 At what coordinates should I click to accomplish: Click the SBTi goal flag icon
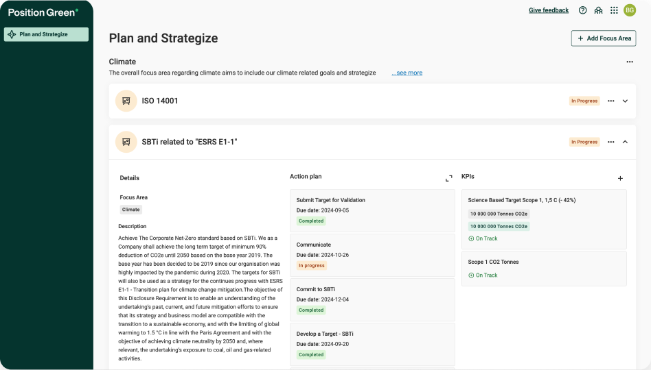[126, 142]
